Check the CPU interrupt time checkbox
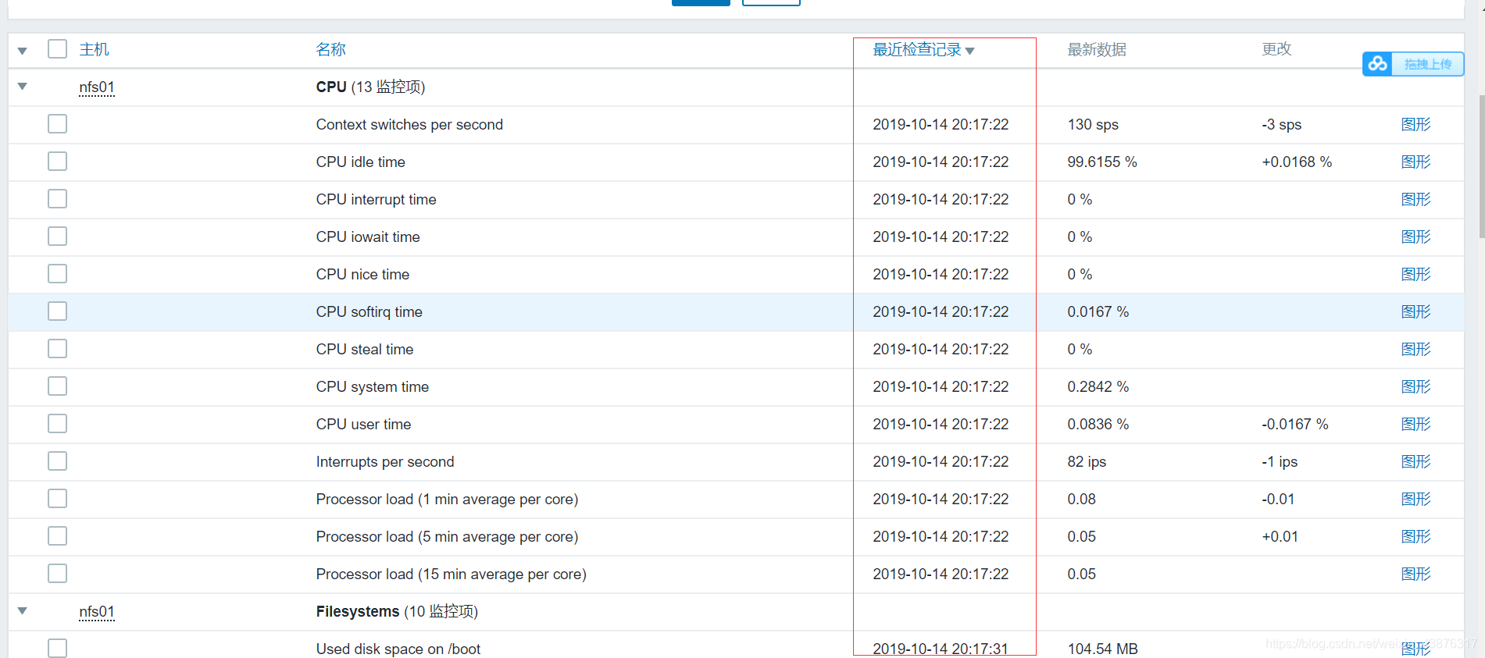The image size is (1485, 658). click(57, 199)
